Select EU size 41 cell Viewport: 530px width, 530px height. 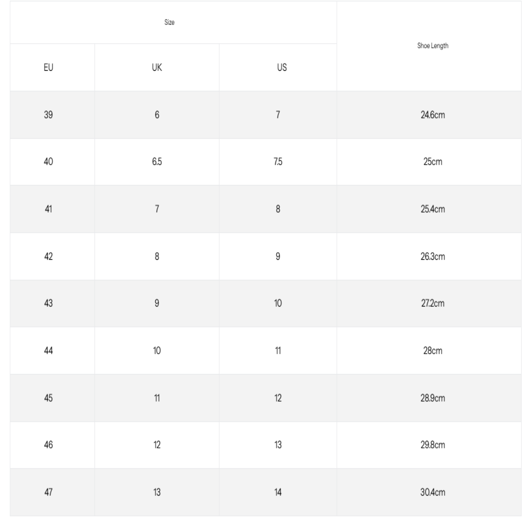coord(49,209)
